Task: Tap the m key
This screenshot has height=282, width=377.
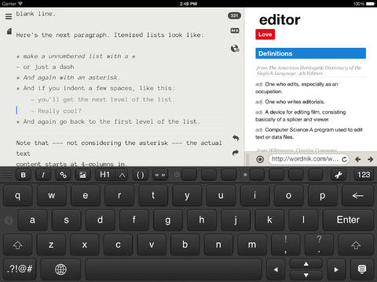Action: point(252,245)
